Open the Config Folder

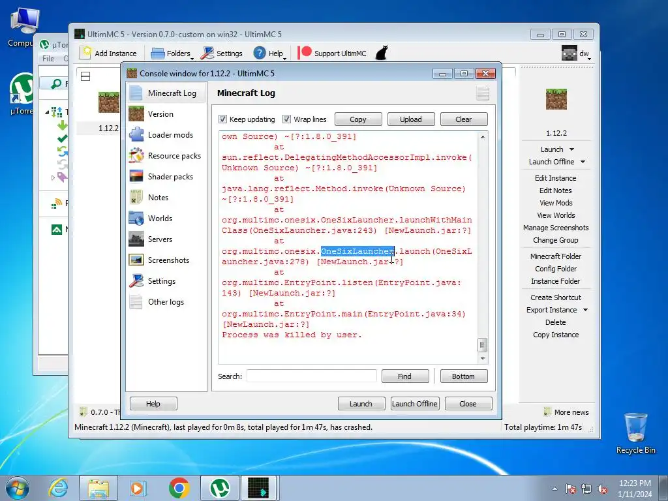coord(556,268)
